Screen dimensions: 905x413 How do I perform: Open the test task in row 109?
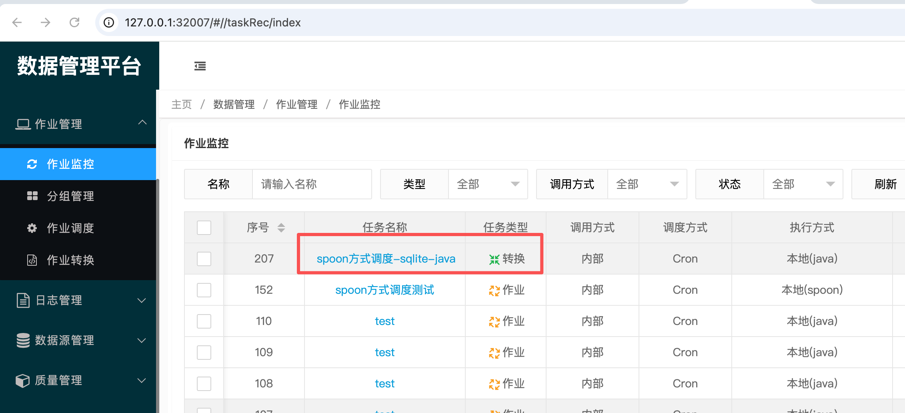[x=385, y=353]
